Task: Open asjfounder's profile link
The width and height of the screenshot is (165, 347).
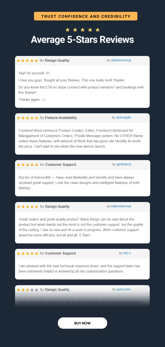Action: 124,289
